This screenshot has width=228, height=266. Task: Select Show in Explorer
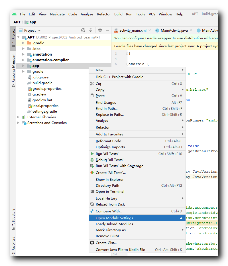pyautogui.click(x=137, y=179)
